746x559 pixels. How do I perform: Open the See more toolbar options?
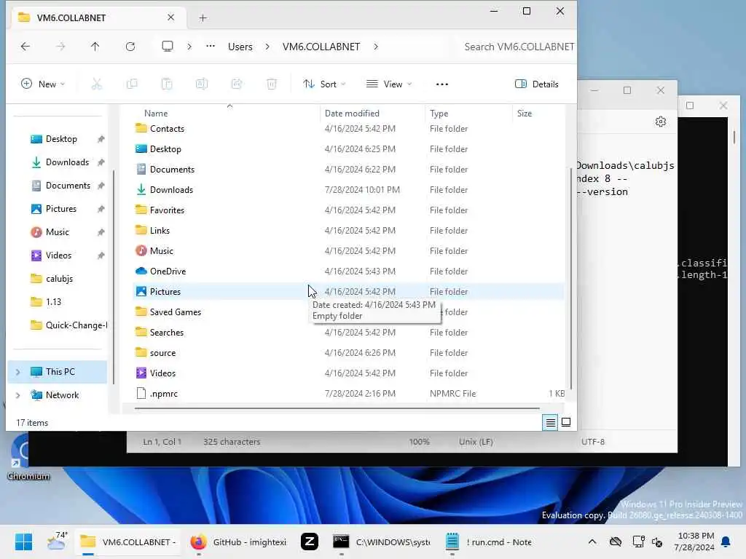pyautogui.click(x=442, y=84)
